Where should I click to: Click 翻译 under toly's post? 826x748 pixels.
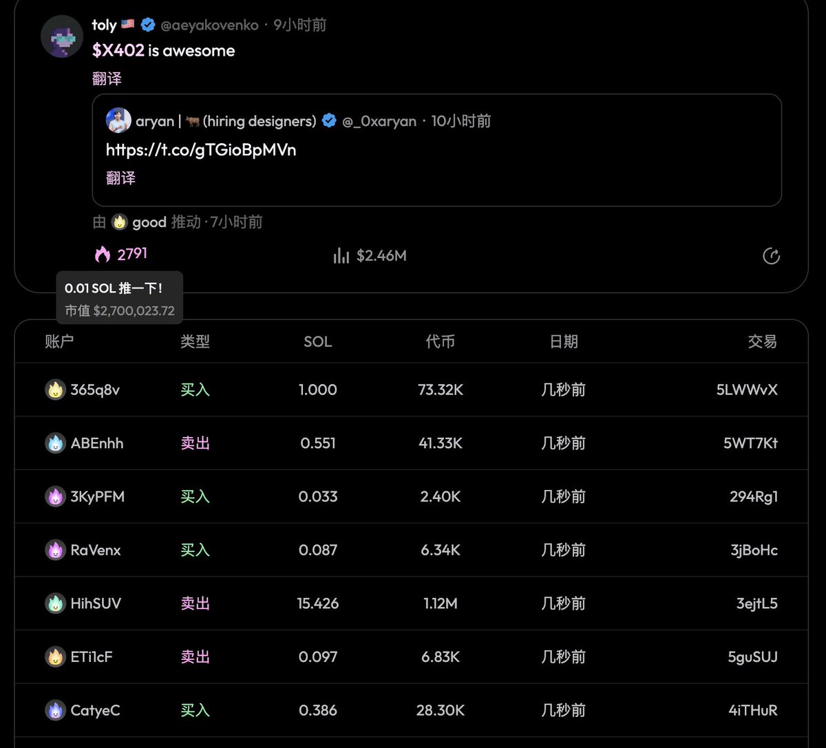pos(107,78)
